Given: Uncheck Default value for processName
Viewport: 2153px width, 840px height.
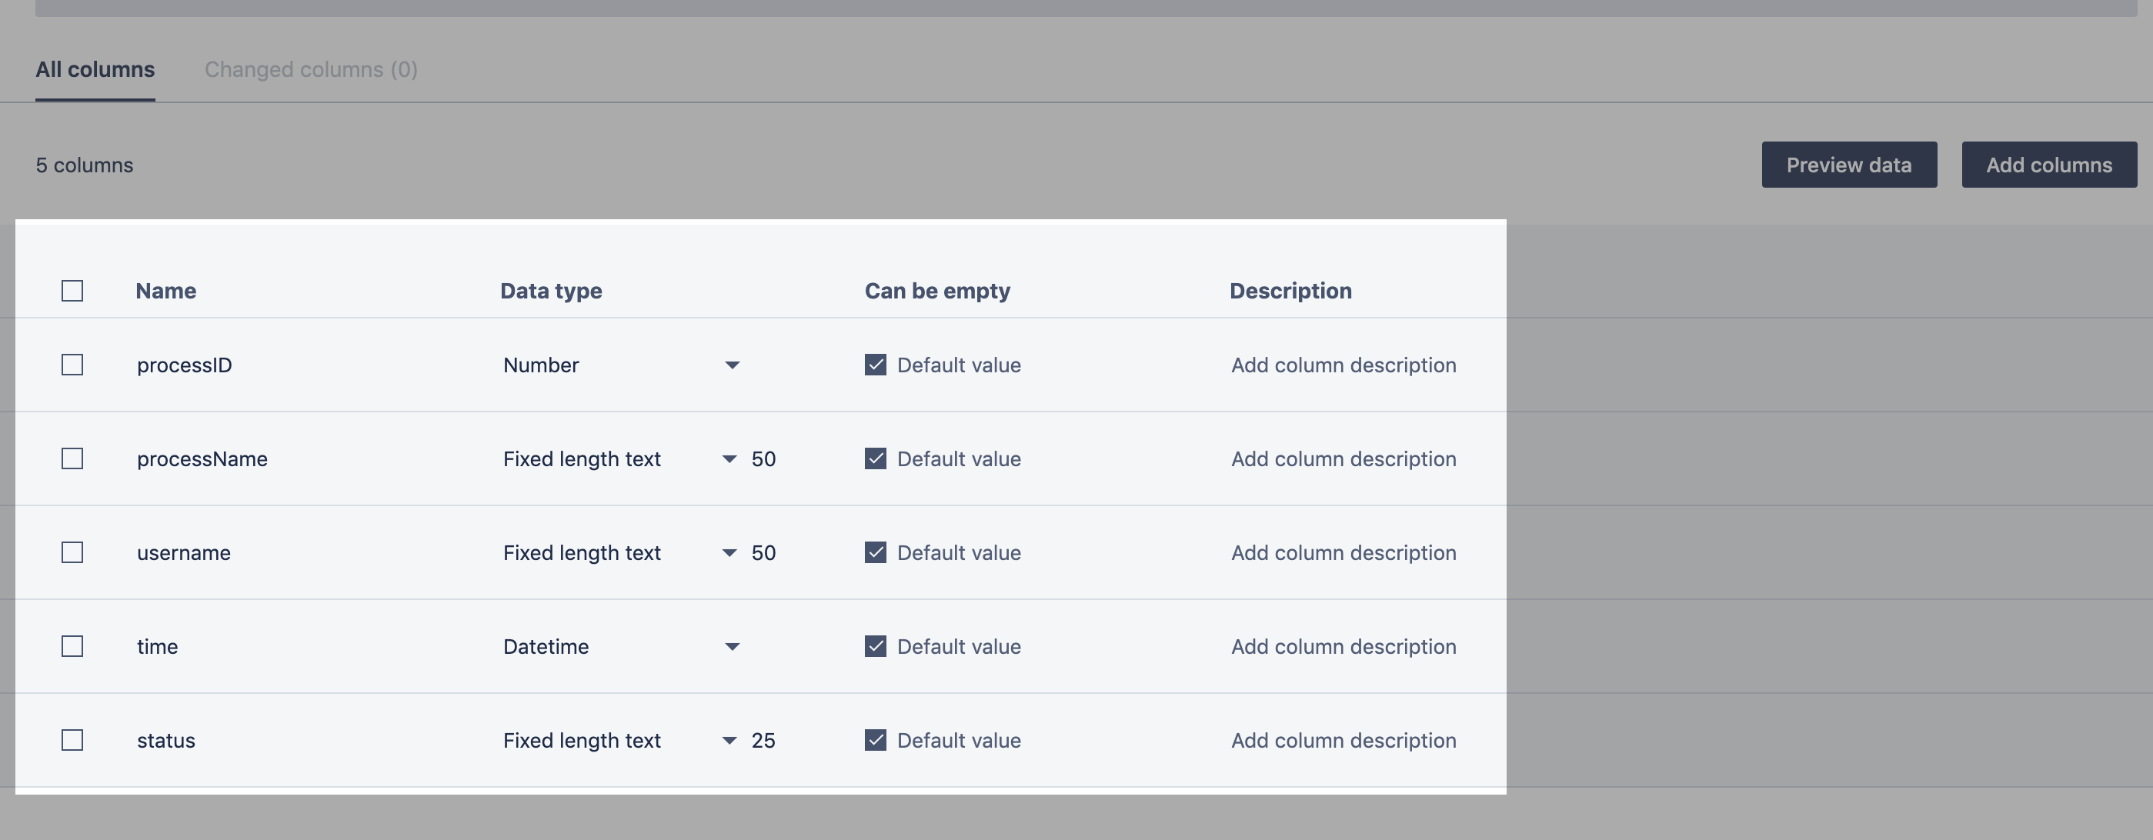Looking at the screenshot, I should (875, 459).
